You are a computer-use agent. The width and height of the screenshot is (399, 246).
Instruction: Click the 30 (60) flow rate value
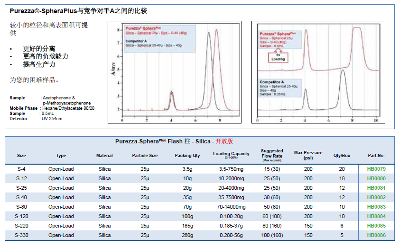(x=272, y=197)
